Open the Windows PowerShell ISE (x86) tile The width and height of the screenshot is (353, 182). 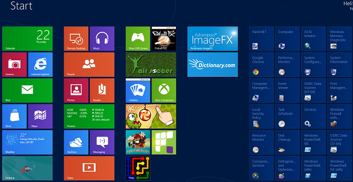[x=339, y=168]
